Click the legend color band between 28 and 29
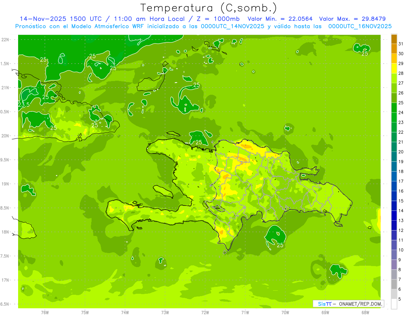The image size is (410, 317). tap(394, 68)
